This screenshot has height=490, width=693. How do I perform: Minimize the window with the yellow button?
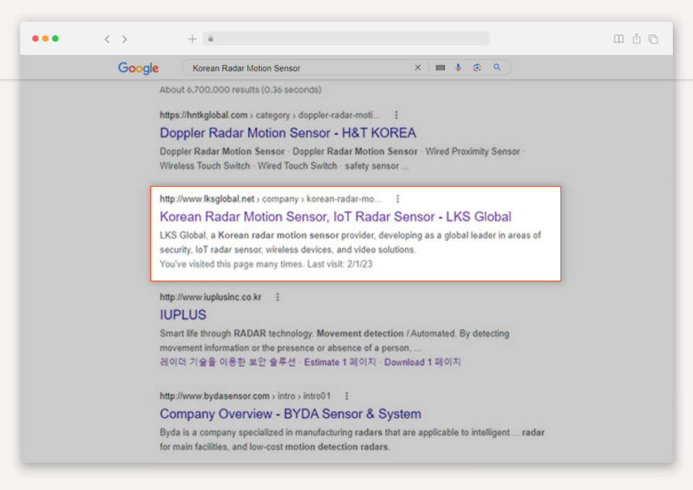click(45, 39)
